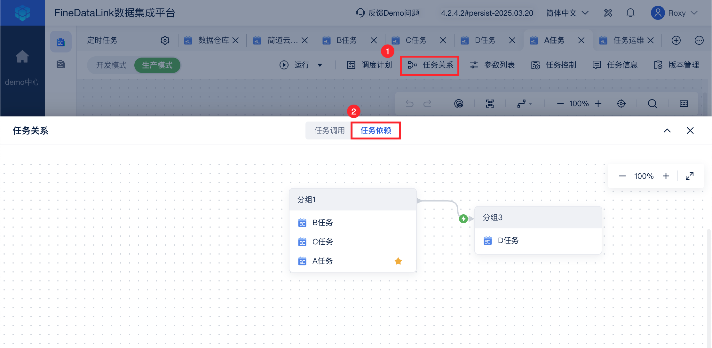
Task: Switch to the 任务调用 tab
Action: tap(329, 130)
